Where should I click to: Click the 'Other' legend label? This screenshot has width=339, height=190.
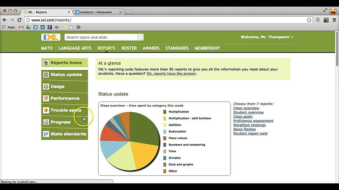173,171
